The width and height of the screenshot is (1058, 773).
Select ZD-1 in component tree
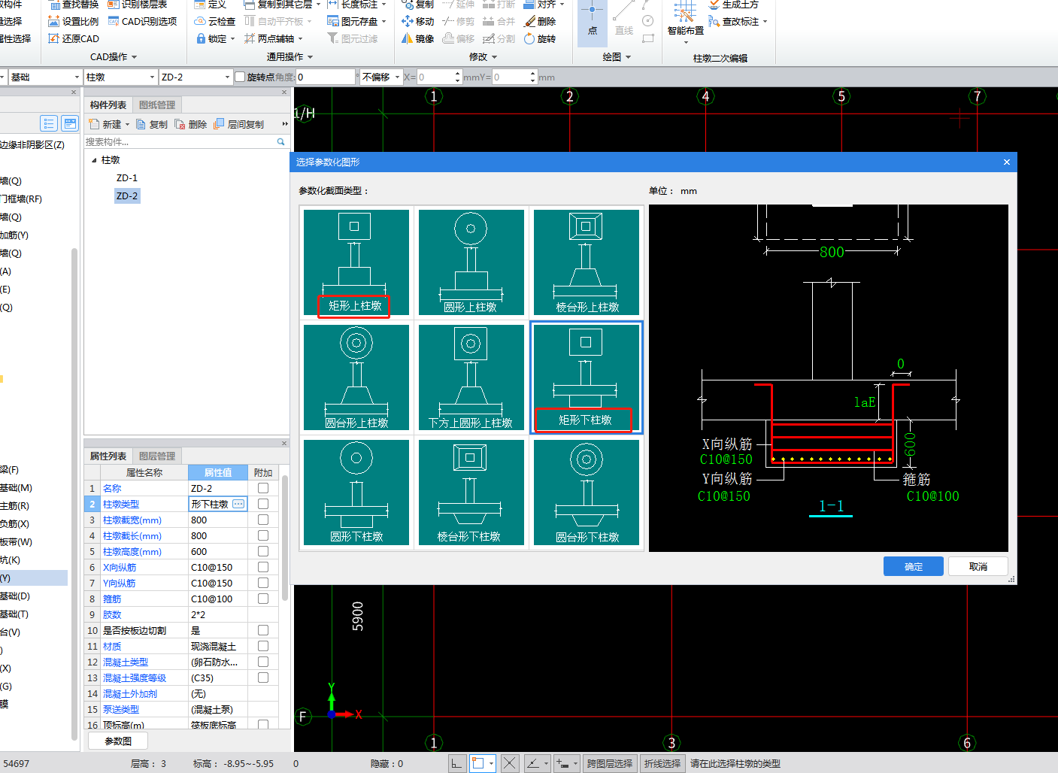(x=127, y=178)
